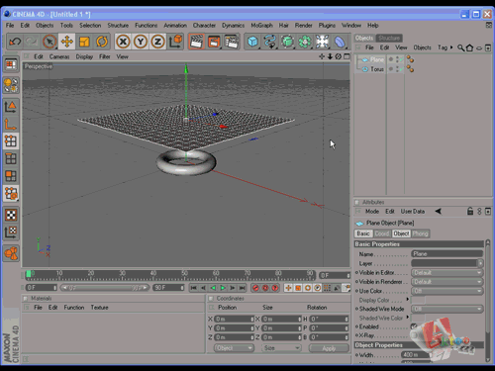Viewport: 495px width, 371px height.
Task: Click the Apply button in Coordinates
Action: click(x=329, y=348)
